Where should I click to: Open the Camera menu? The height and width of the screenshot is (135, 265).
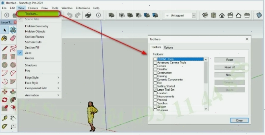click(33, 8)
